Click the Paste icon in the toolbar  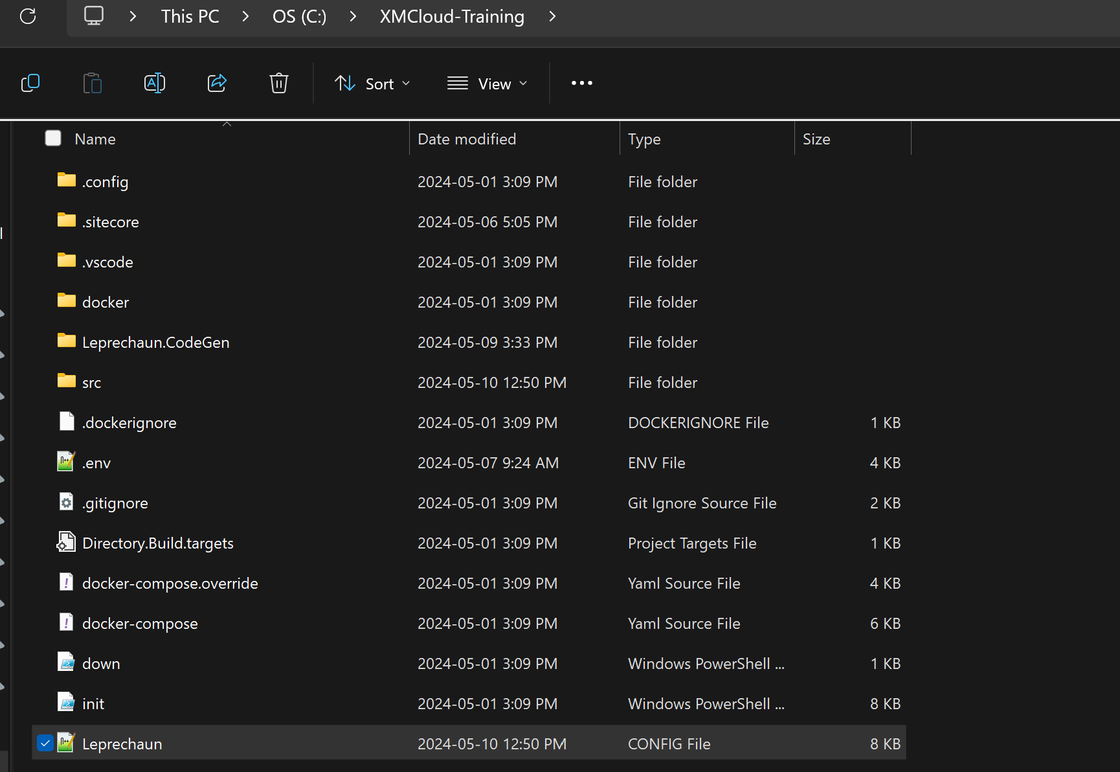click(93, 83)
